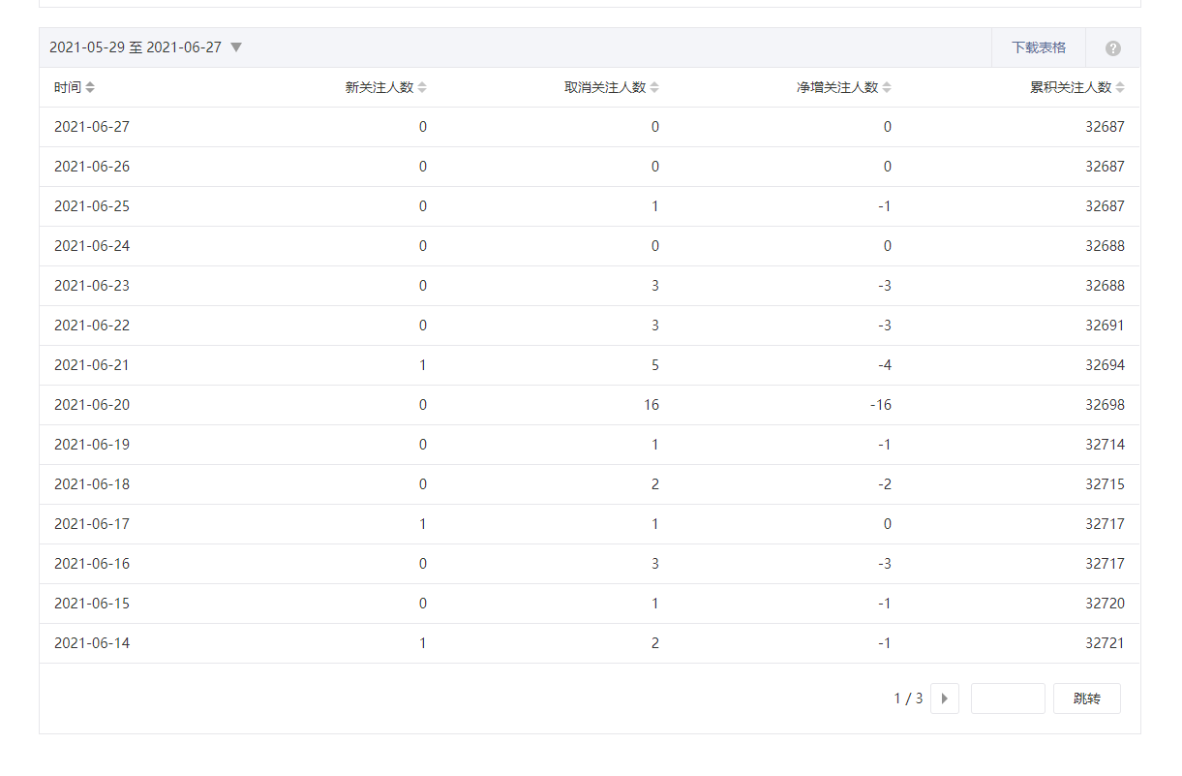The width and height of the screenshot is (1182, 776).
Task: Click the 2021-06-20 row date
Action: coord(92,405)
